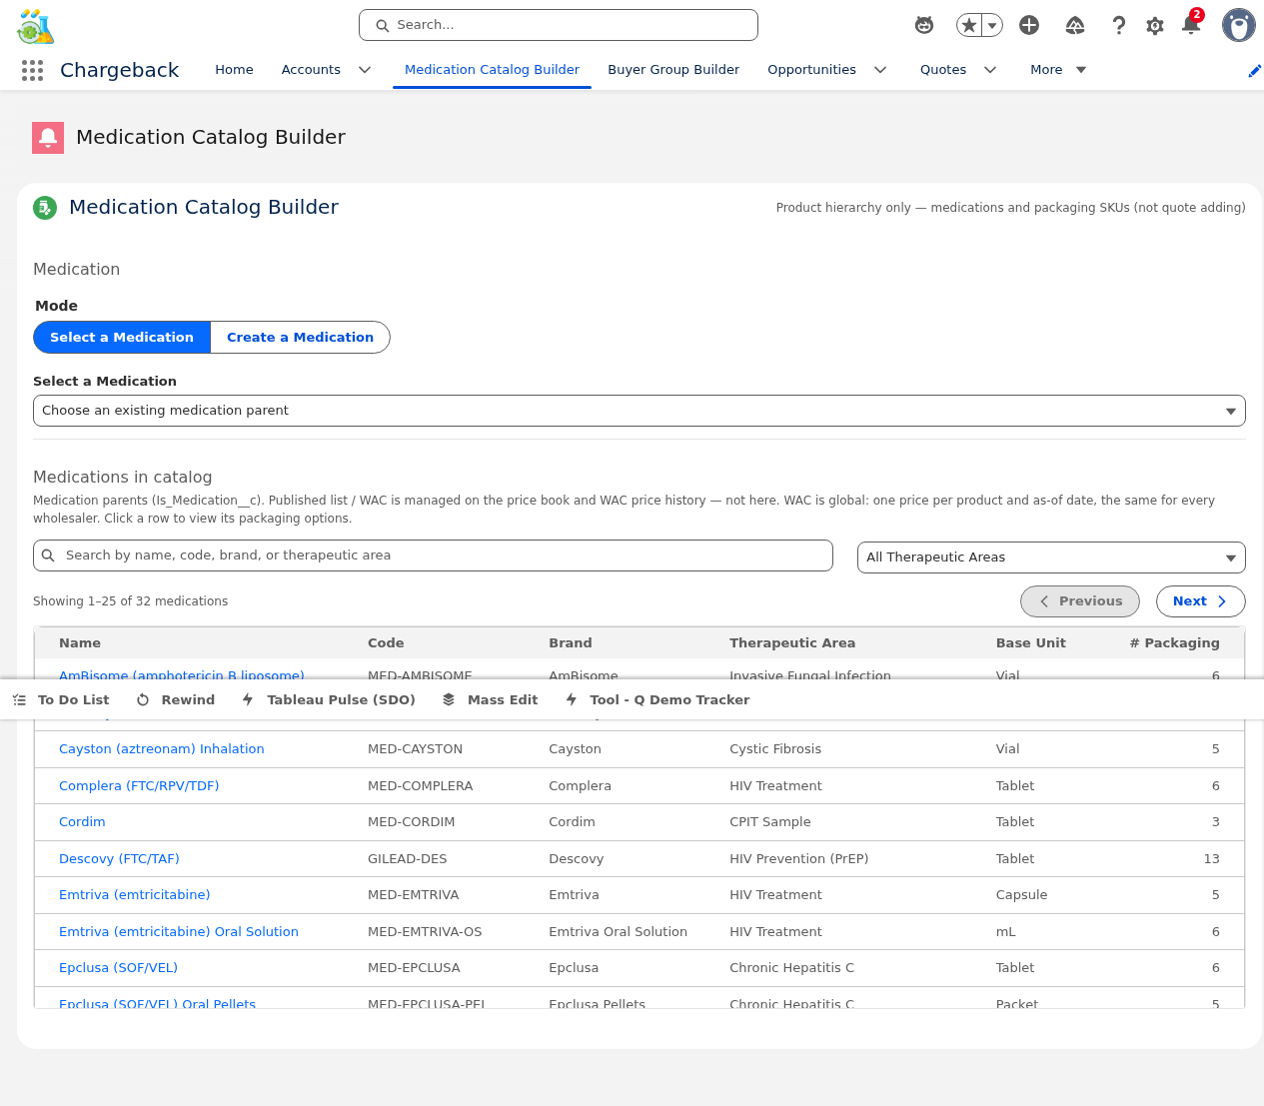Click the Favorites star icon
This screenshot has width=1264, height=1106.
(968, 25)
